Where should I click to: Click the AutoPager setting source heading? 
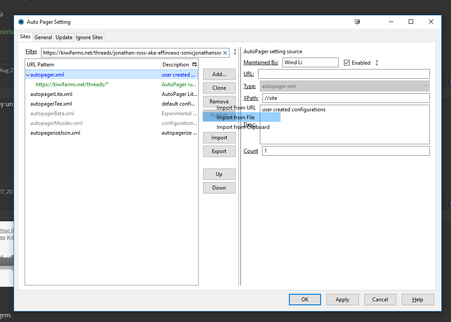pos(273,51)
